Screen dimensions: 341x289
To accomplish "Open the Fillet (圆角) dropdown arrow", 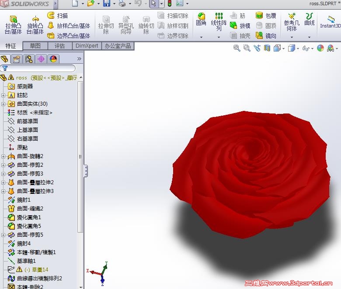I will [x=201, y=37].
